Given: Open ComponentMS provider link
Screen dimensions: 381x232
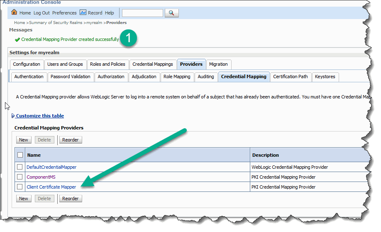Looking at the screenshot, I should [x=41, y=177].
